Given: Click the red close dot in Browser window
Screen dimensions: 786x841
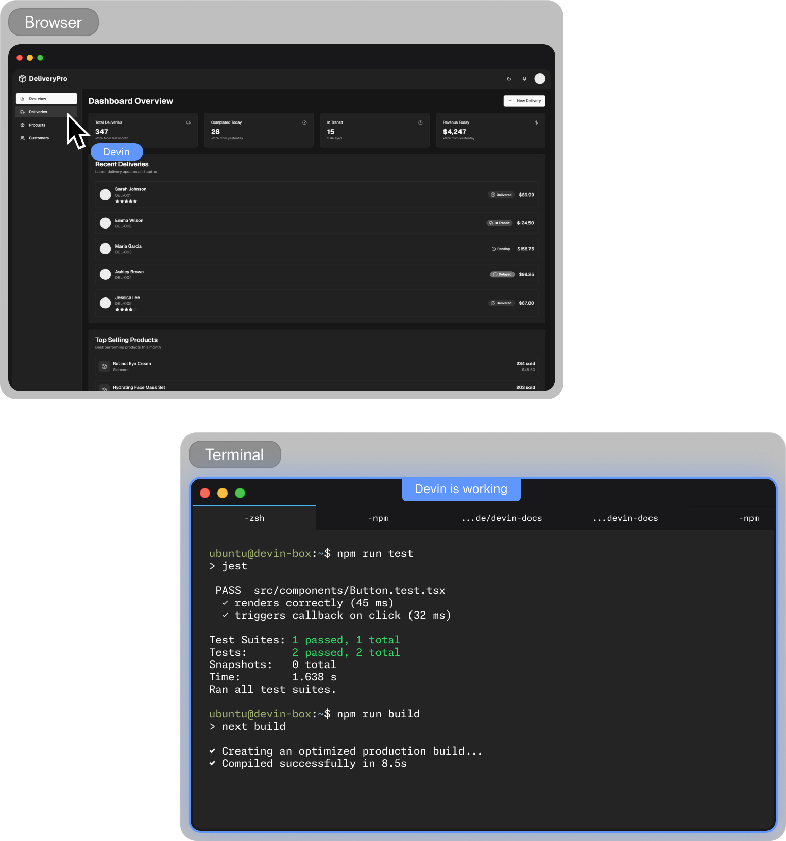Looking at the screenshot, I should 20,58.
